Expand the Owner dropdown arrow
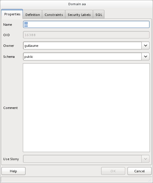Screen dimensions: 153x183 145,45
